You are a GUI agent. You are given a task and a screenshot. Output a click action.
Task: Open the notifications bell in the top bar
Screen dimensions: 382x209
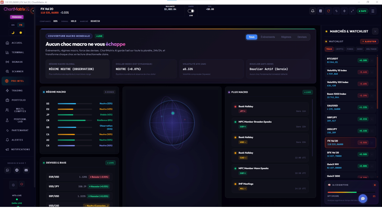click(x=313, y=11)
